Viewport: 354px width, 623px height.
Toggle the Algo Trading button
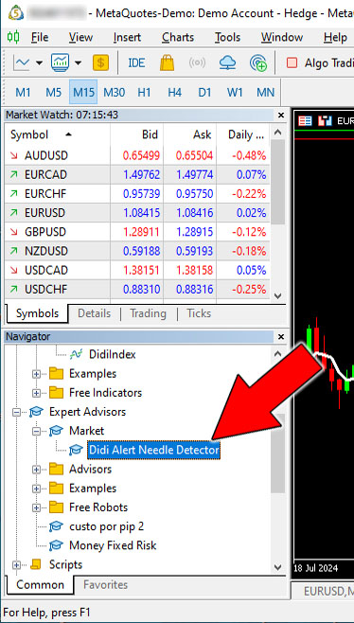click(319, 63)
